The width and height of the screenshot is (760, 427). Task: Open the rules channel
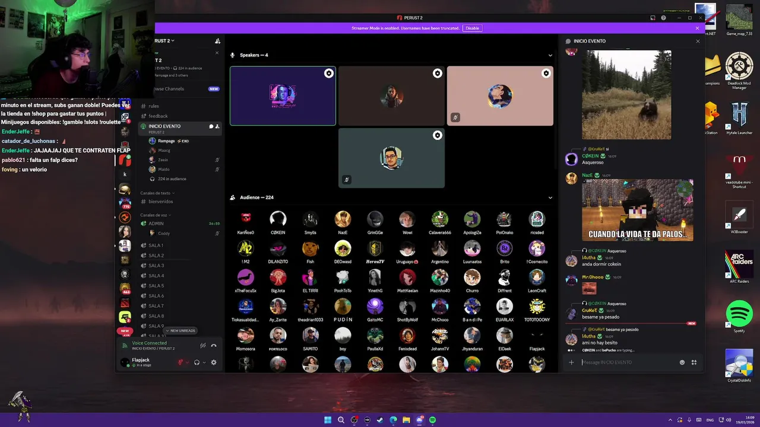pos(180,106)
